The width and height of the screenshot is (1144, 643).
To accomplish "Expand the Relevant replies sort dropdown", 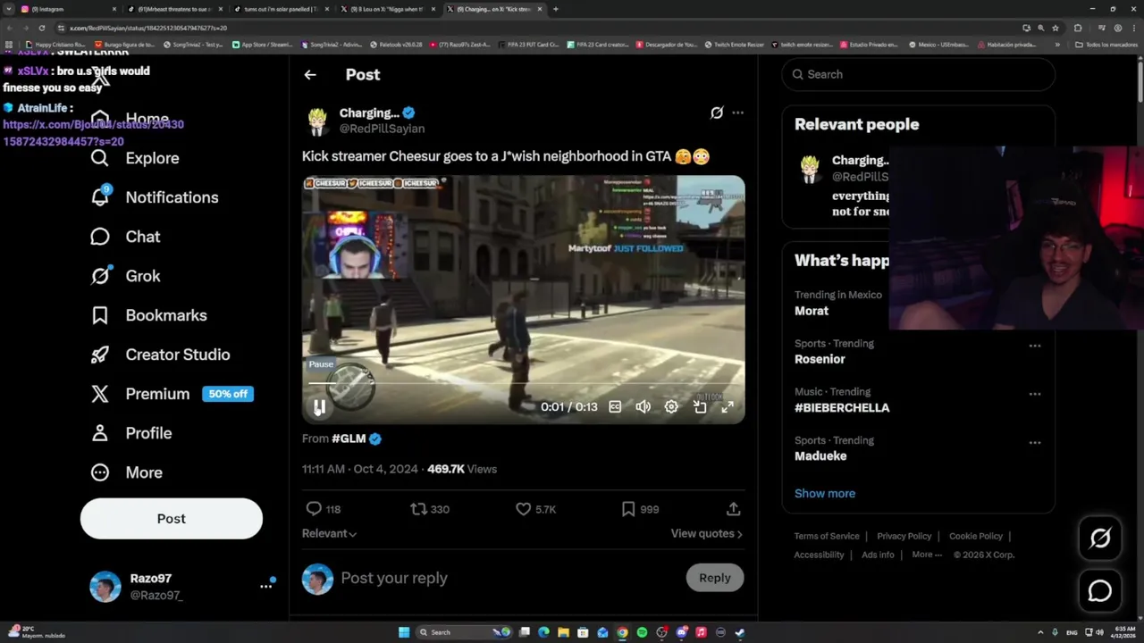I will (329, 533).
